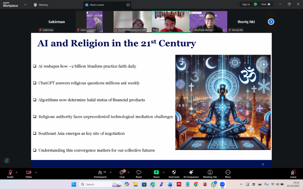Open the More options menu
This screenshot has width=303, height=189.
point(228,174)
